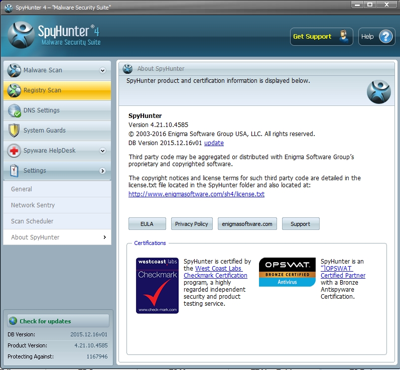Open DNS Settings
Image resolution: width=400 pixels, height=370 pixels.
(57, 110)
